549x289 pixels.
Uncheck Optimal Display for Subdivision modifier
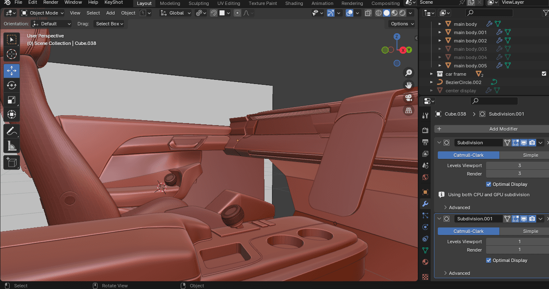click(x=489, y=184)
